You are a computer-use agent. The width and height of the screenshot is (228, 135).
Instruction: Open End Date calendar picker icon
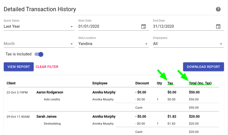(x=218, y=27)
